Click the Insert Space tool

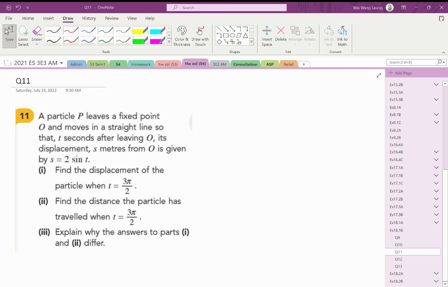coord(267,36)
